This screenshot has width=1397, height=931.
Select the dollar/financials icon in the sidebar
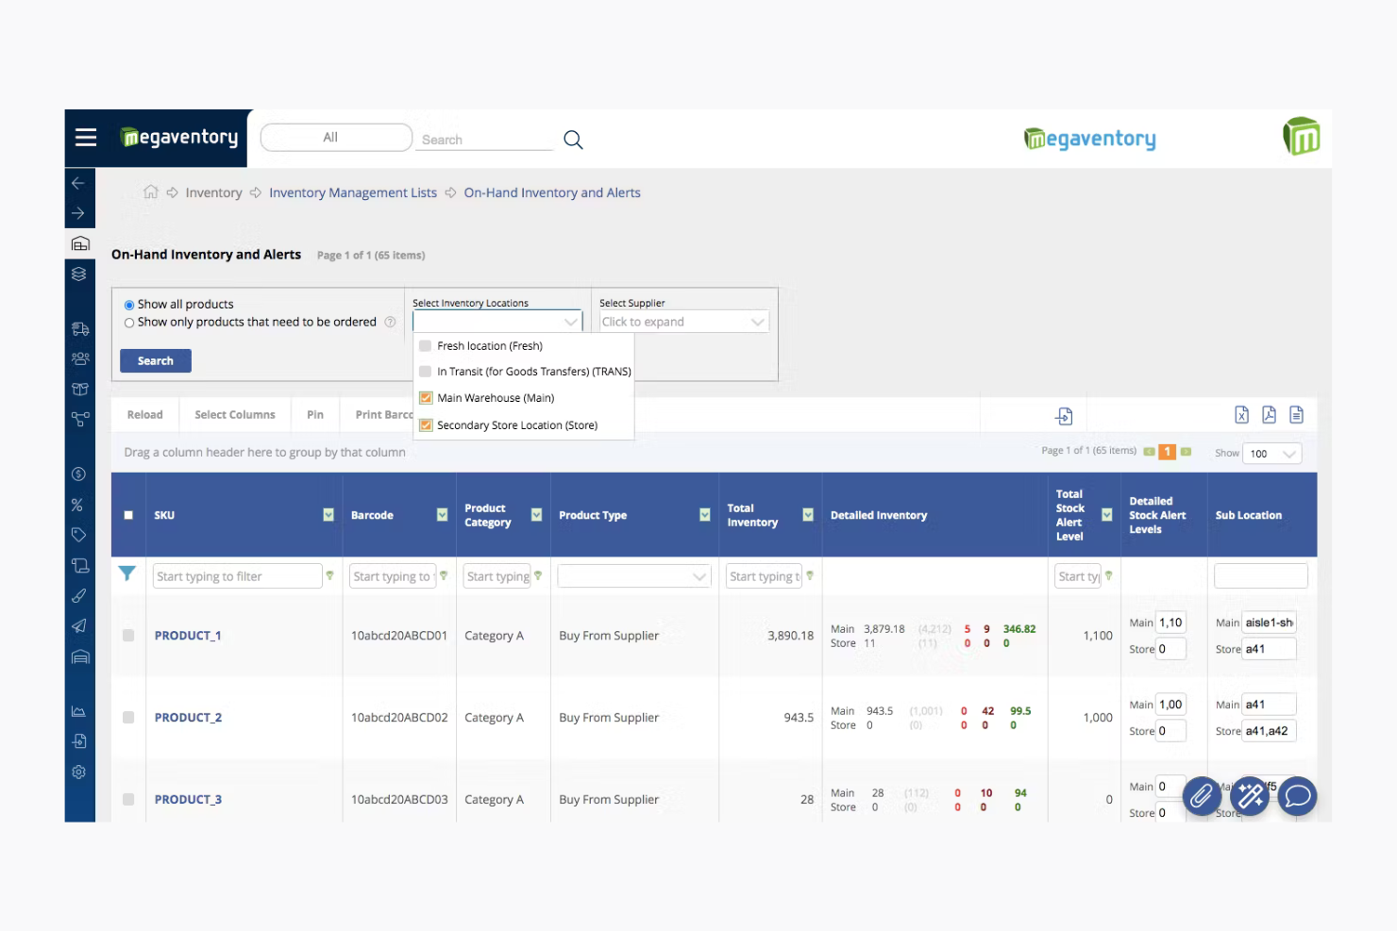coord(80,474)
